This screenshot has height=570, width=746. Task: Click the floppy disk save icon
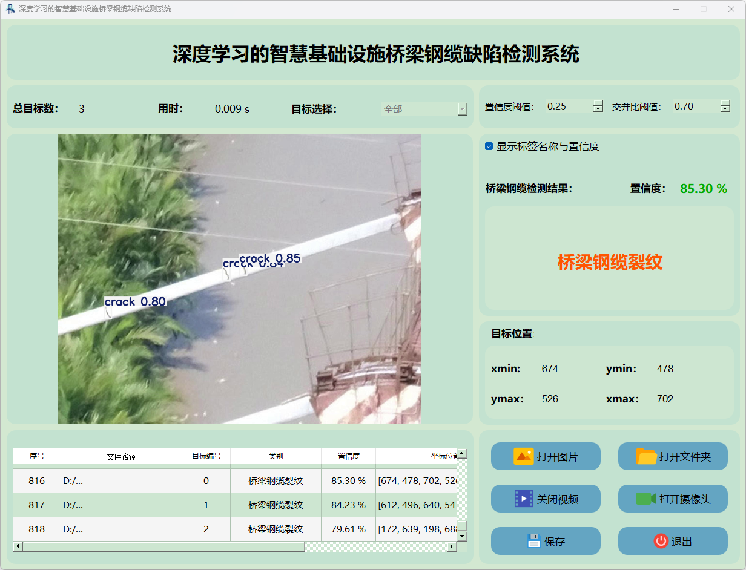point(533,541)
